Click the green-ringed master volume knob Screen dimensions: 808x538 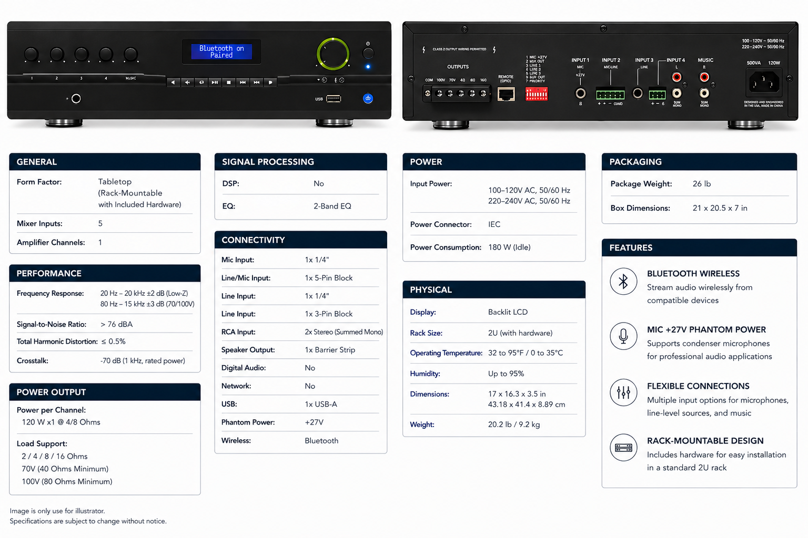click(333, 54)
